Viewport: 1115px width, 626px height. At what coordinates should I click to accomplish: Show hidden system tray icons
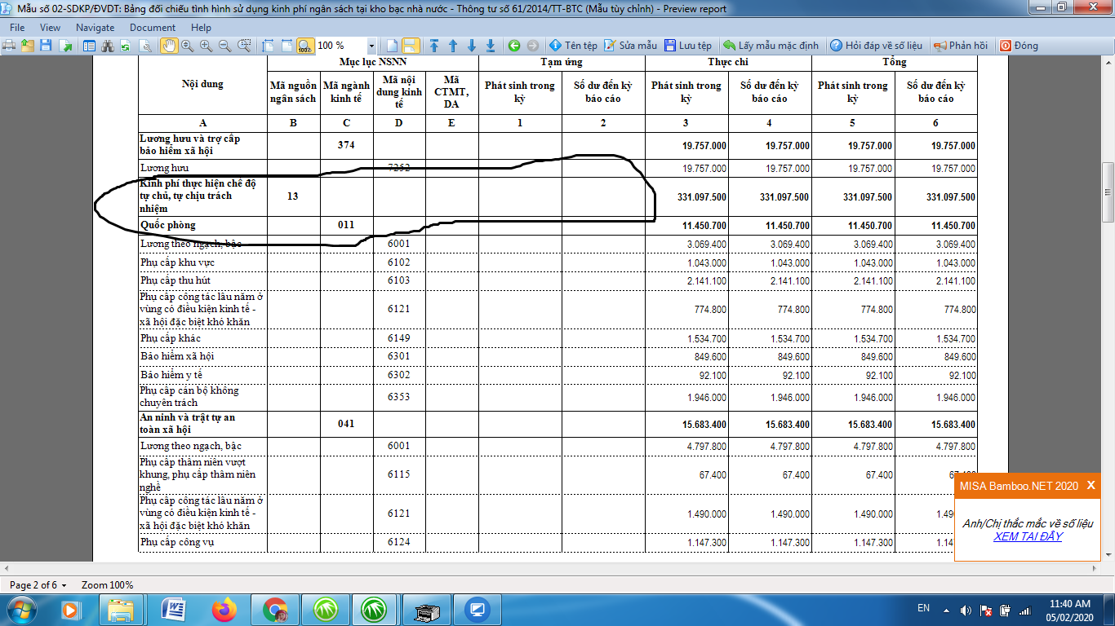coord(946,610)
